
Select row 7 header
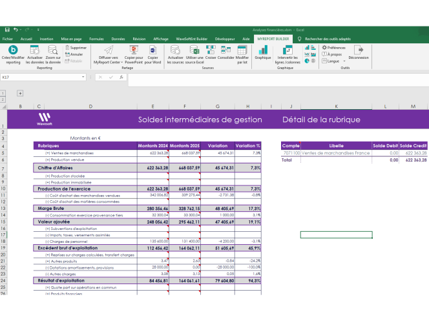[x=3, y=169]
